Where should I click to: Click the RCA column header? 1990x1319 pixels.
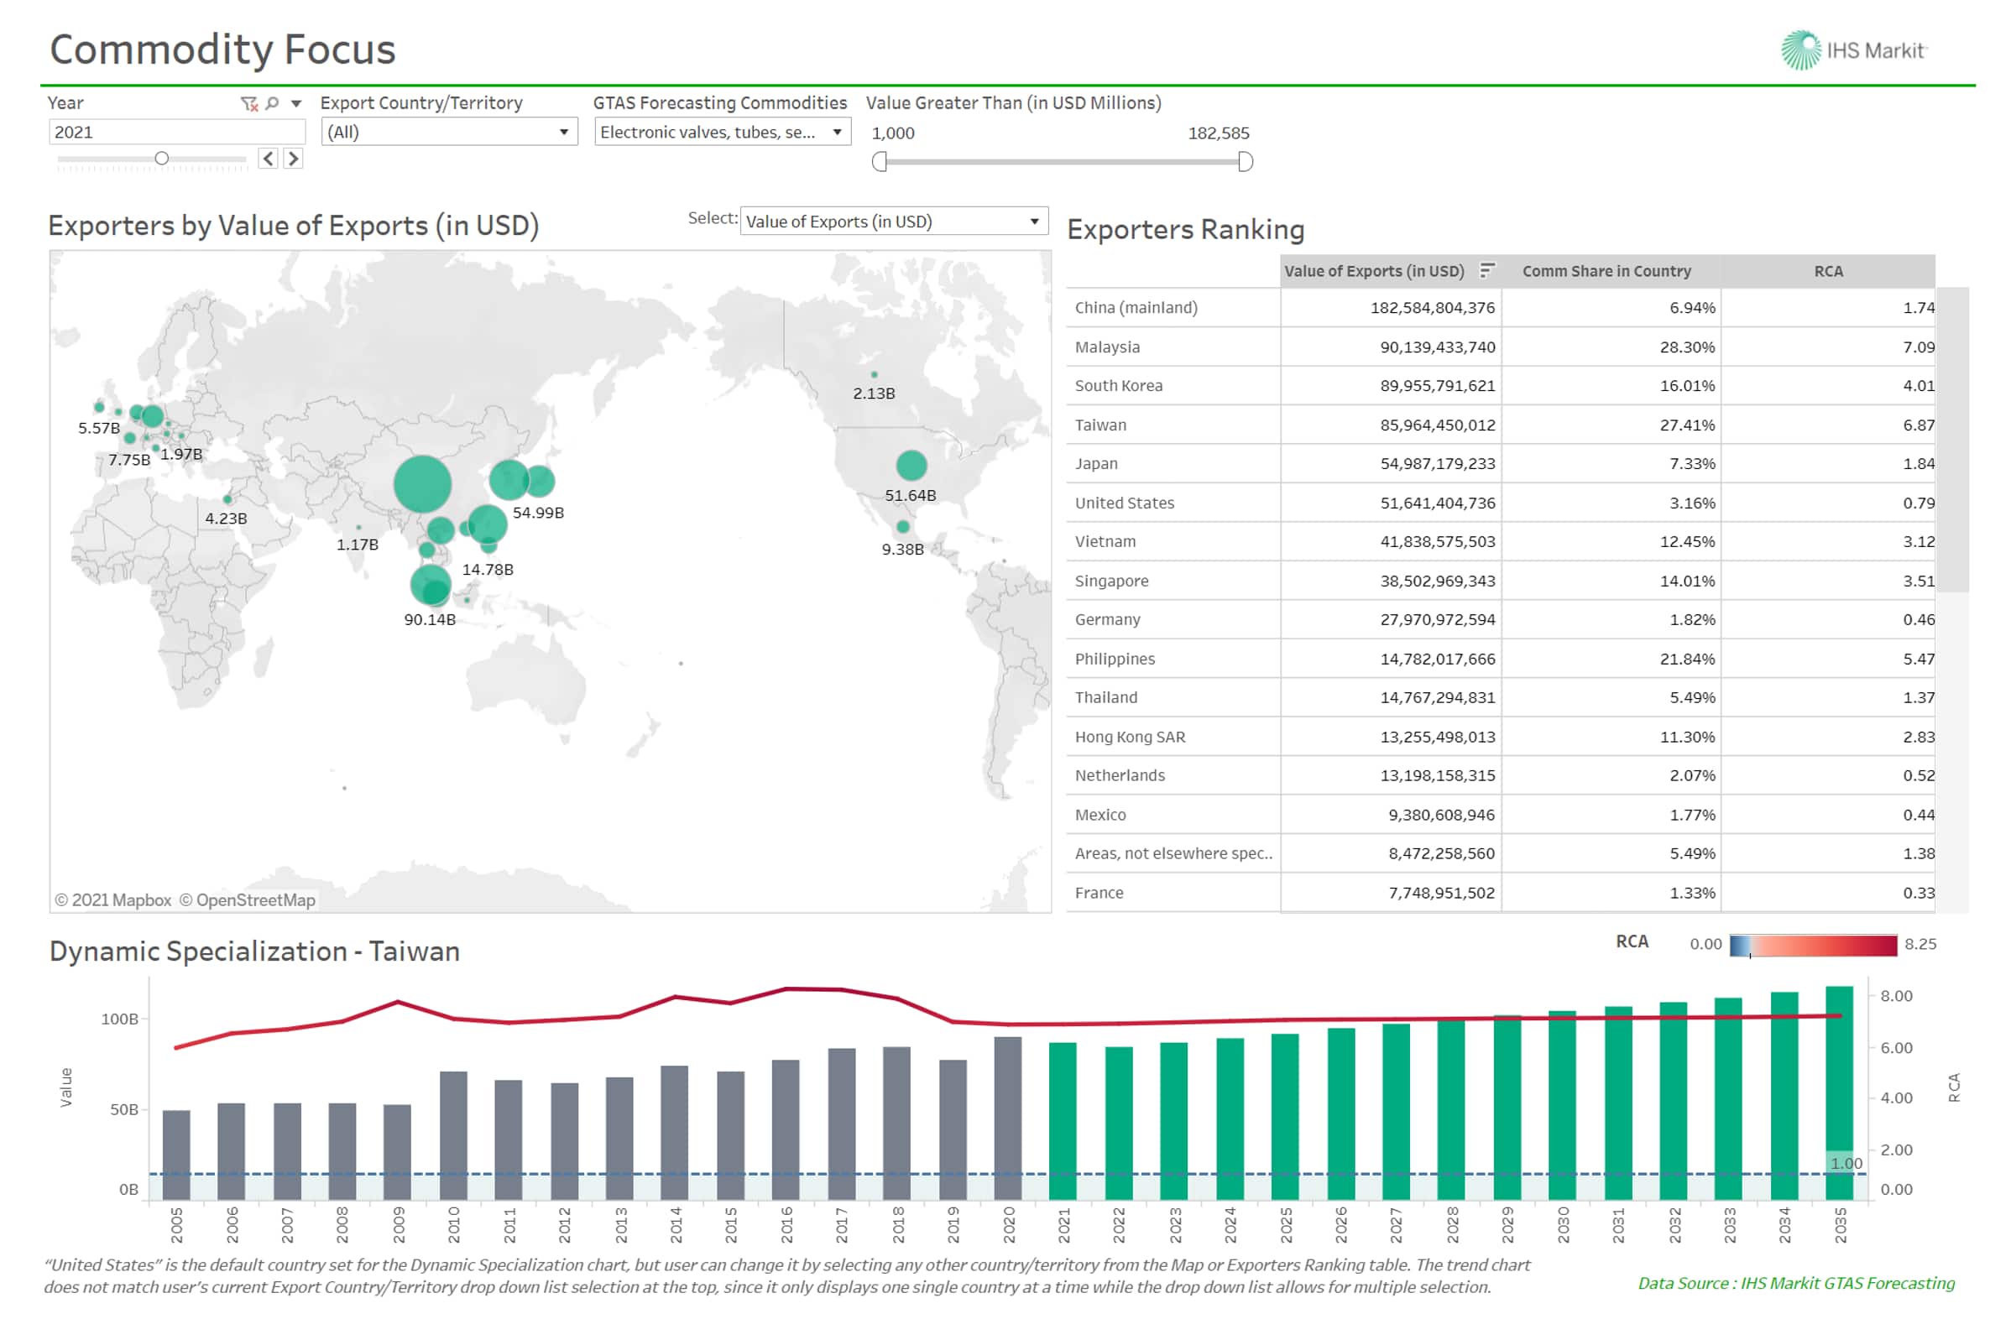click(1828, 271)
